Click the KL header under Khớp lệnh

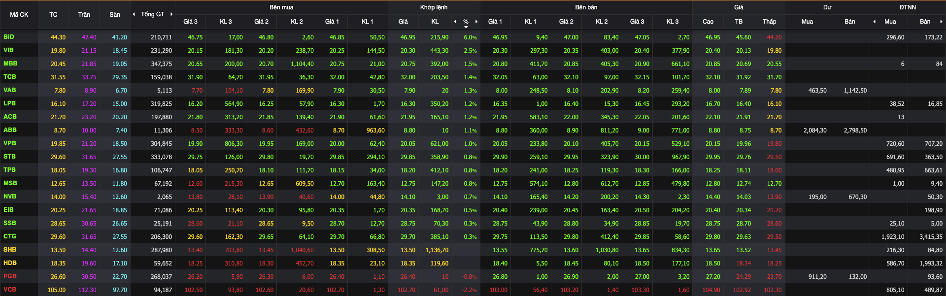(435, 22)
